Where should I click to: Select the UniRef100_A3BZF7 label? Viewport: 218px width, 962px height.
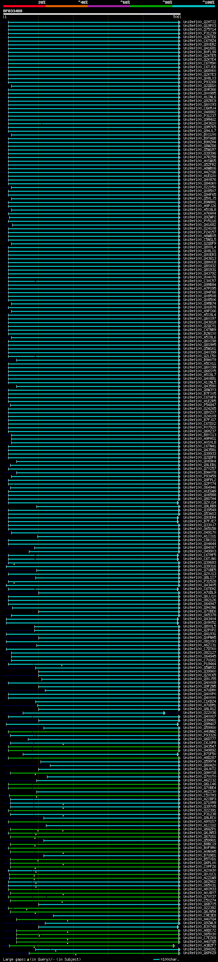[200, 946]
